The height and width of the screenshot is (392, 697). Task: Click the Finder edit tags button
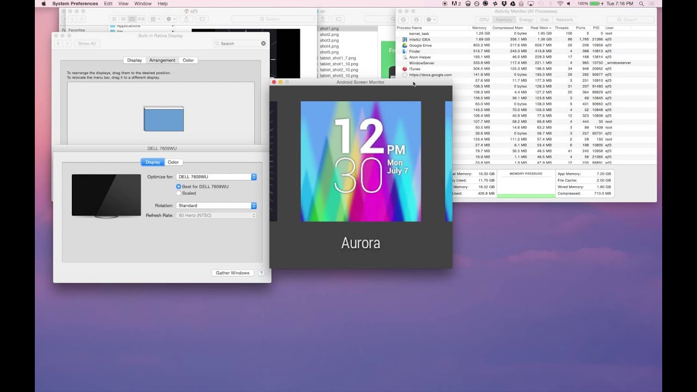point(202,19)
